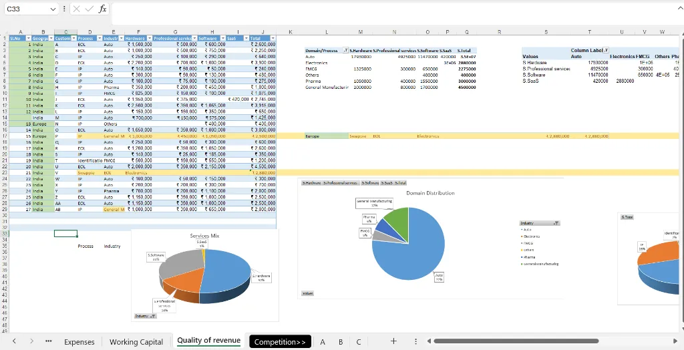Open hidden sheets list via ellipsis icon
The height and width of the screenshot is (350, 684).
pyautogui.click(x=49, y=341)
